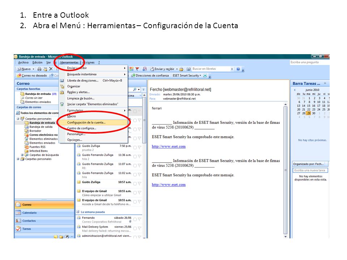Open the Herramientas menu

pyautogui.click(x=69, y=62)
